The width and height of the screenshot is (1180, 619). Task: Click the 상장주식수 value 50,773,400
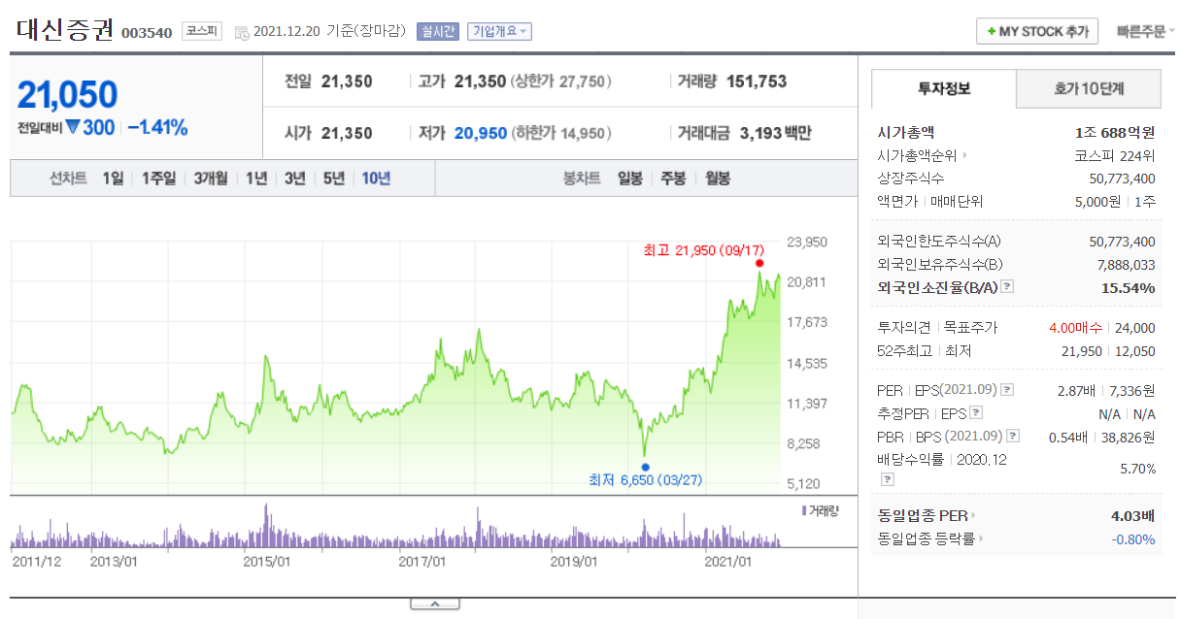point(1123,179)
